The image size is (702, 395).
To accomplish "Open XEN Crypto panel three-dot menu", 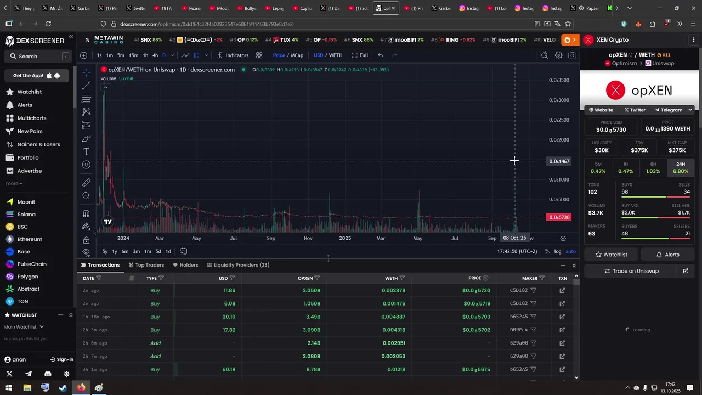I will [694, 39].
